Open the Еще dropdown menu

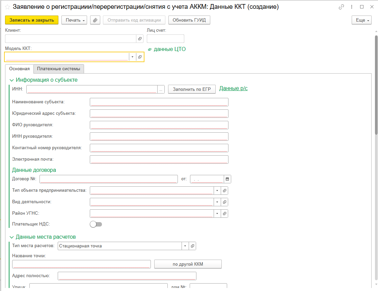click(x=361, y=20)
